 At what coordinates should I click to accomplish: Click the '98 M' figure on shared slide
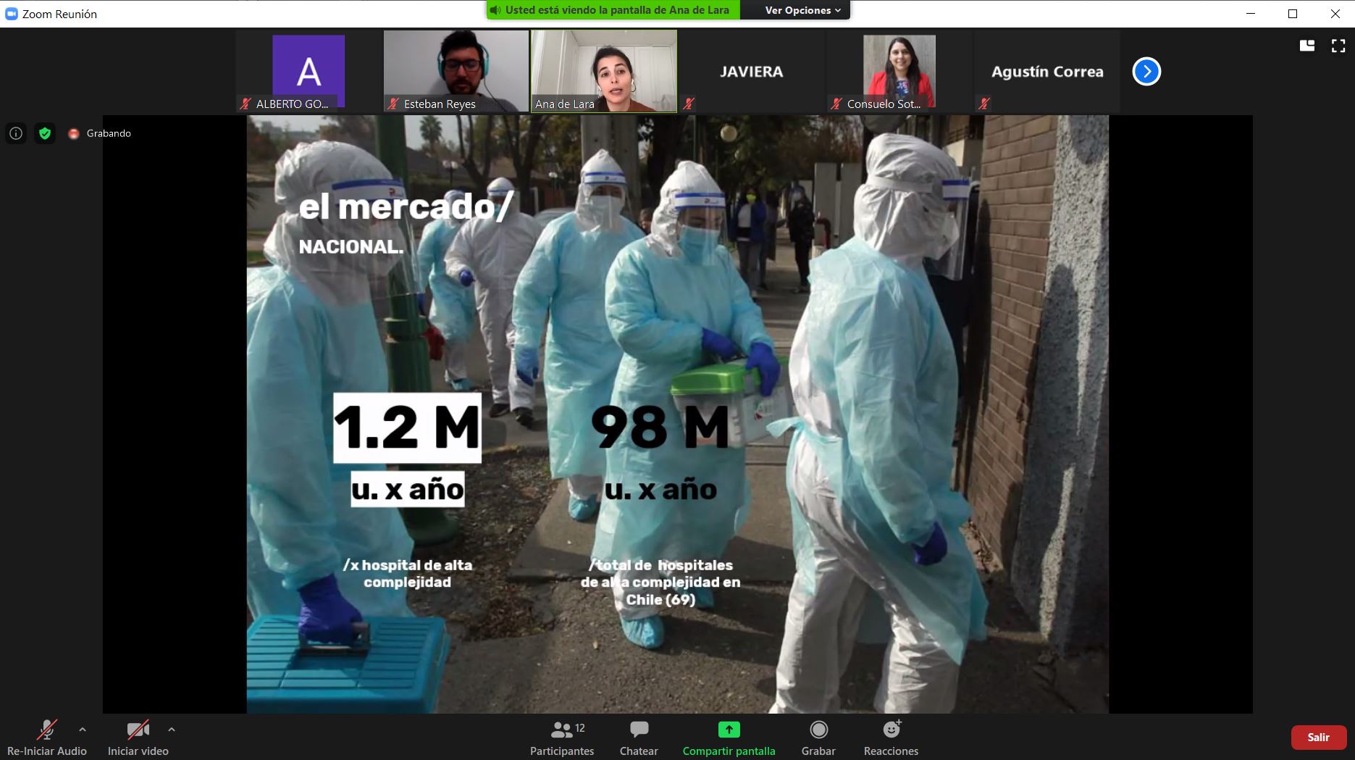tap(660, 427)
